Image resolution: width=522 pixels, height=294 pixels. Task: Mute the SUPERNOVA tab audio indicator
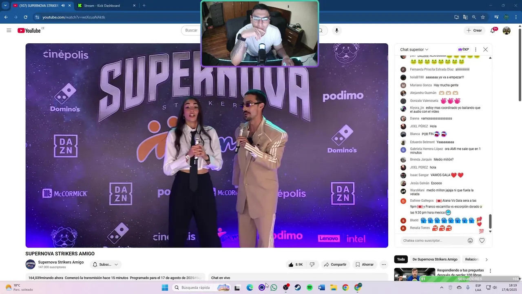63,6
